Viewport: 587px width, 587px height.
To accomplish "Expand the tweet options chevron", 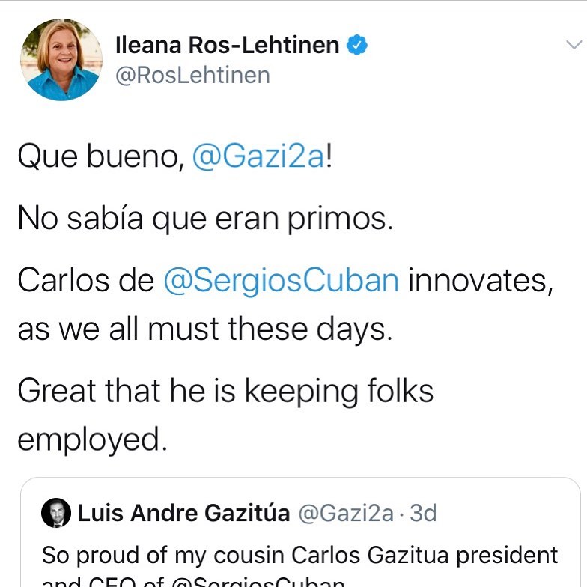I will 574,45.
